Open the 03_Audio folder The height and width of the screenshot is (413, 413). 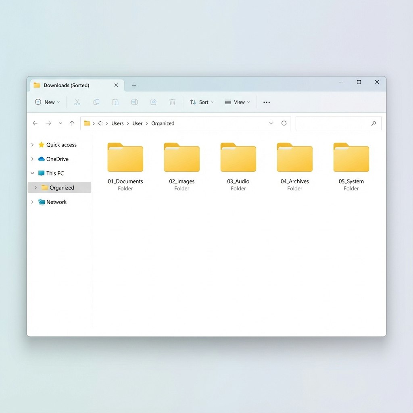pos(238,157)
